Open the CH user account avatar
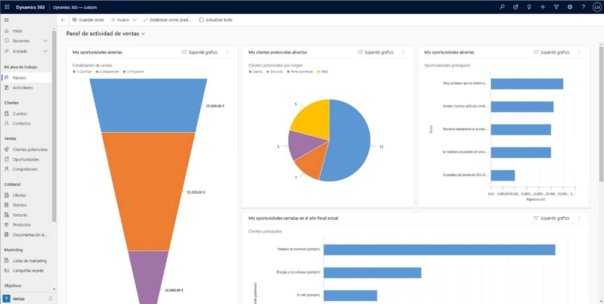The image size is (604, 304). click(x=597, y=7)
